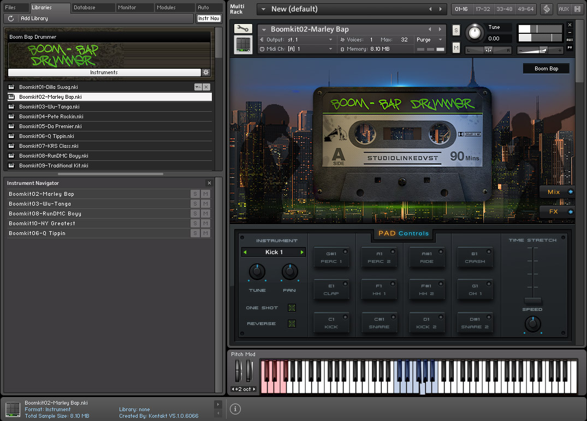Expand the info pane with the small arrow at bottom
The height and width of the screenshot is (421, 587).
point(218,404)
